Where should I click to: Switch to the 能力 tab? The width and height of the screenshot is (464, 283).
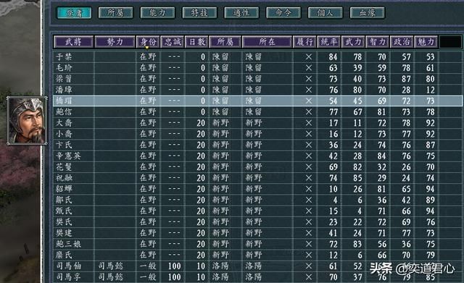pos(157,13)
